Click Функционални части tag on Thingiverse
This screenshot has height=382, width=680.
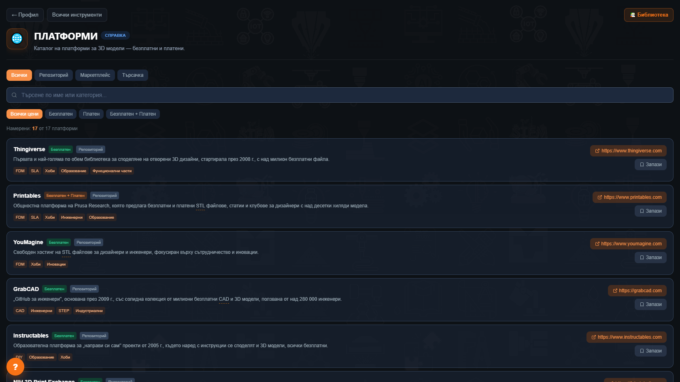[x=112, y=171]
